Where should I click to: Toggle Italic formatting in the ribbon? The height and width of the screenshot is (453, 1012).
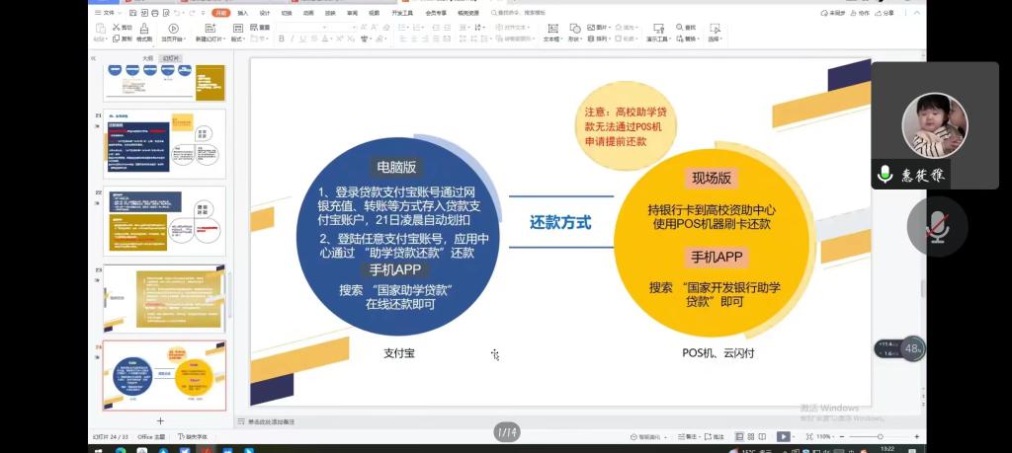[293, 38]
